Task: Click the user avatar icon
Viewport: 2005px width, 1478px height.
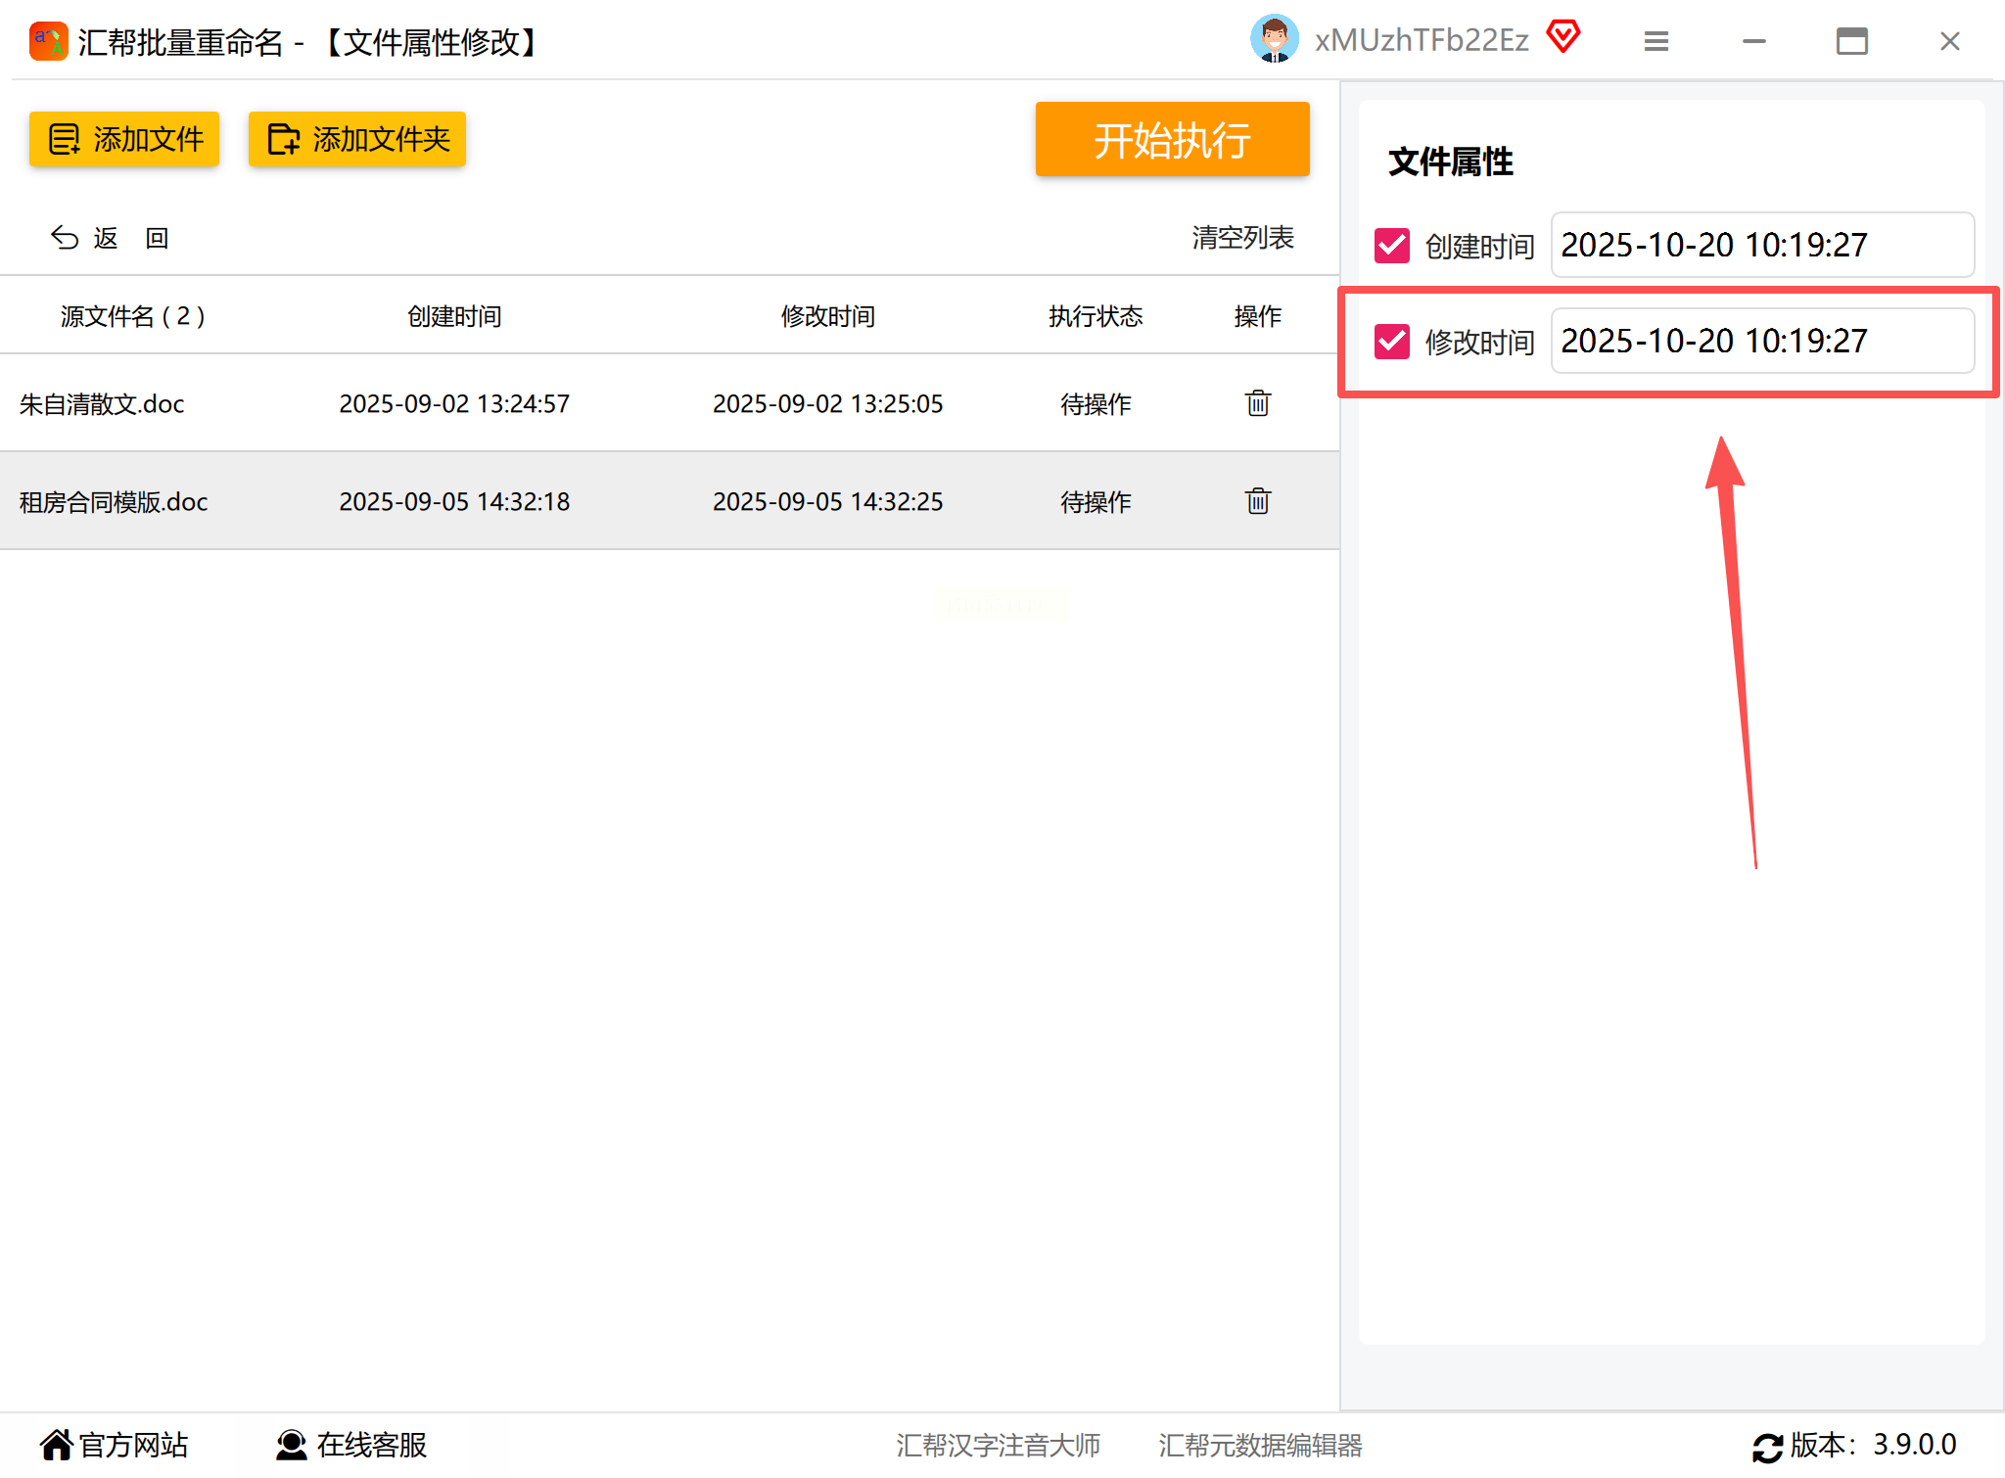Action: pos(1274,40)
